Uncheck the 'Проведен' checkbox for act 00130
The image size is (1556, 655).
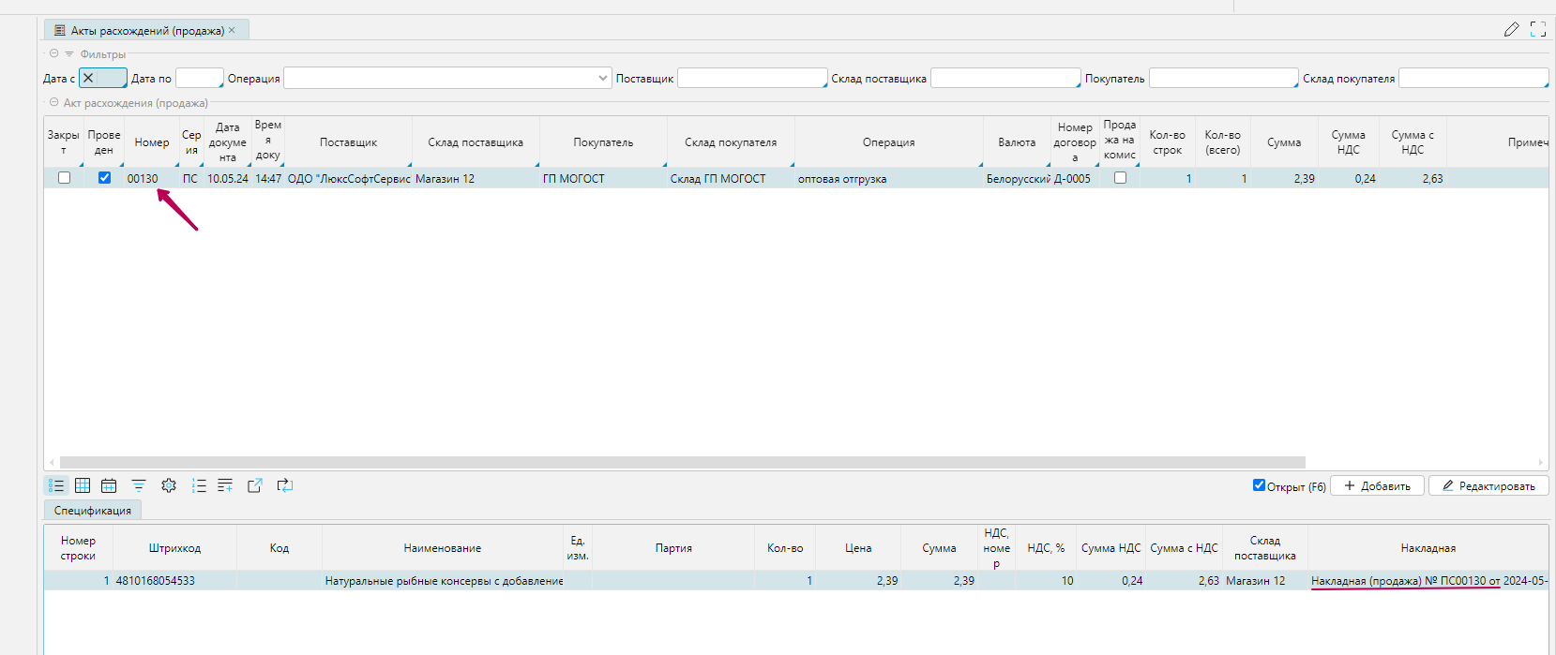104,178
